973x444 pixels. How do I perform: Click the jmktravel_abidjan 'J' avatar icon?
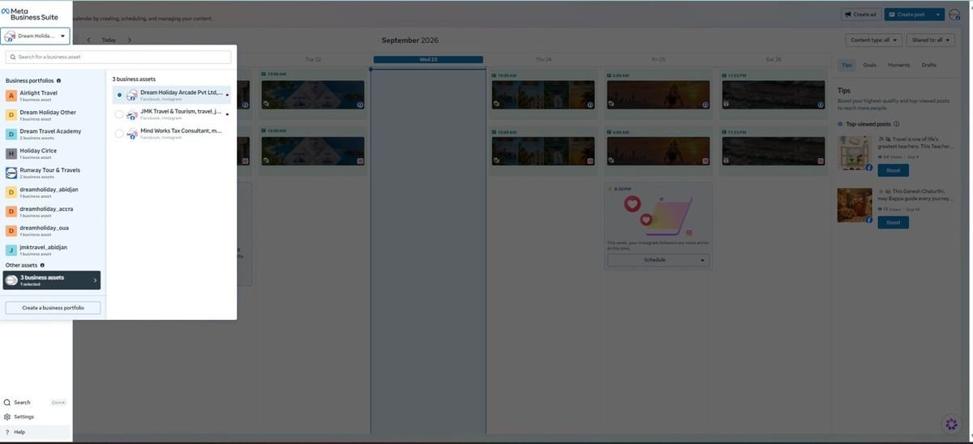coord(11,250)
